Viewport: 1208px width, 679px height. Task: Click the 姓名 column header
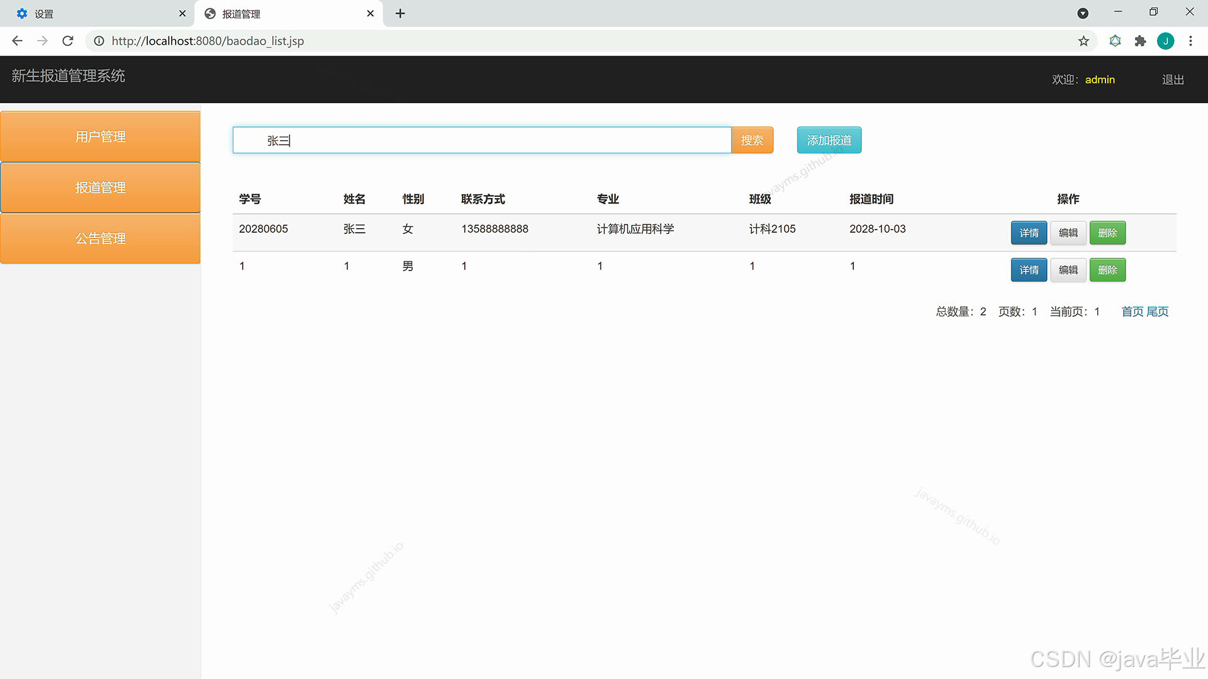click(x=354, y=199)
